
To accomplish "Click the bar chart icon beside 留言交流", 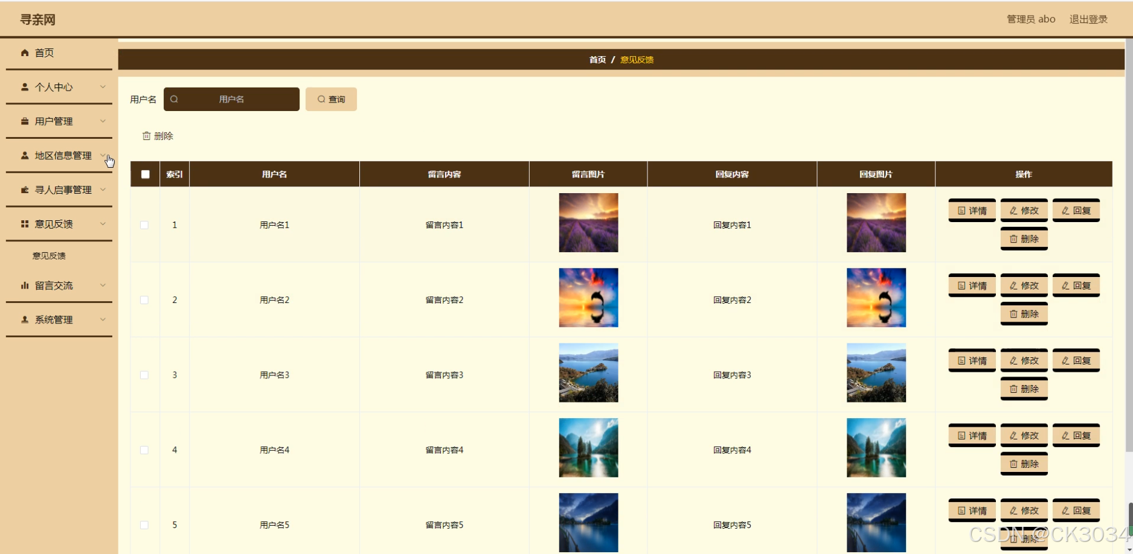I will [x=25, y=285].
